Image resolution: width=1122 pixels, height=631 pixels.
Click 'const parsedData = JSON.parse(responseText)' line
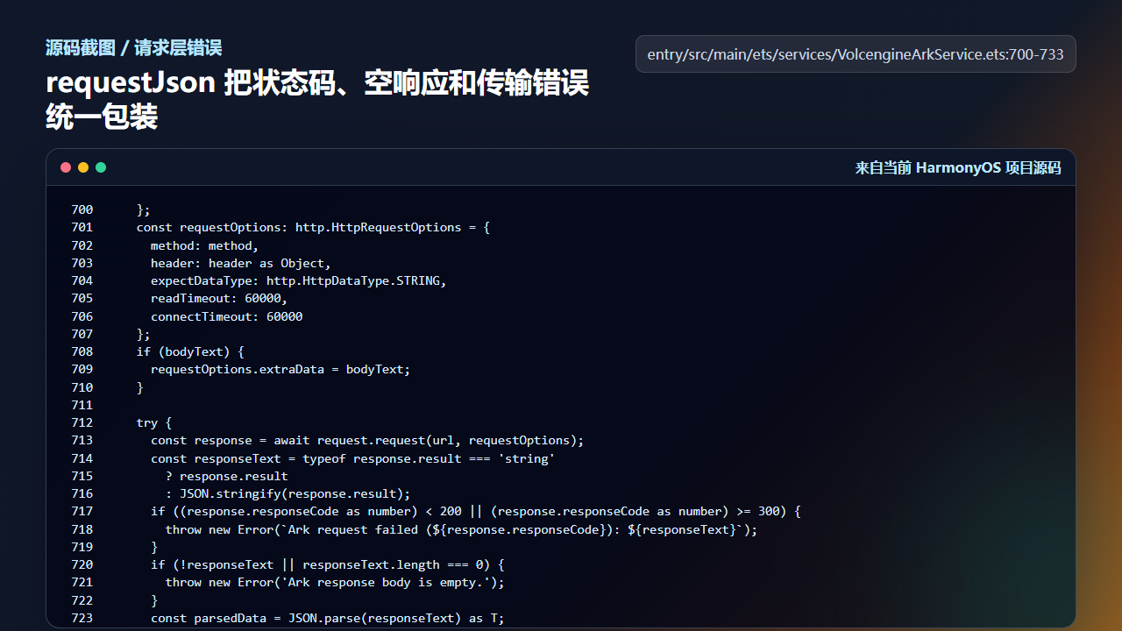[328, 618]
